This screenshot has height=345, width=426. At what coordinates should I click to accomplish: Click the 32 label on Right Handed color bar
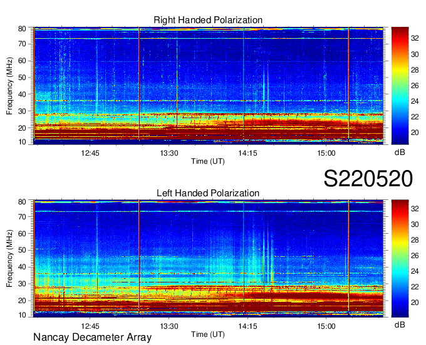tap(415, 39)
